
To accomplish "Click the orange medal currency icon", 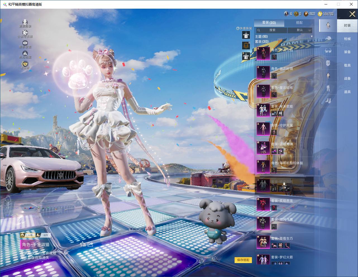I will tap(306, 14).
